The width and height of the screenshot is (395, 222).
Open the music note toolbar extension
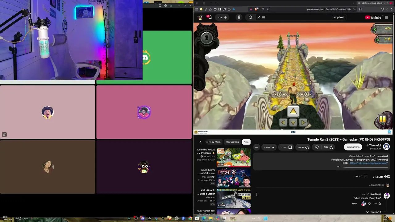pyautogui.click(x=224, y=9)
